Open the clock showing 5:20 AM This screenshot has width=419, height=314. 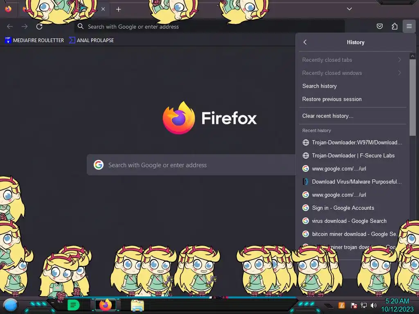tap(397, 305)
